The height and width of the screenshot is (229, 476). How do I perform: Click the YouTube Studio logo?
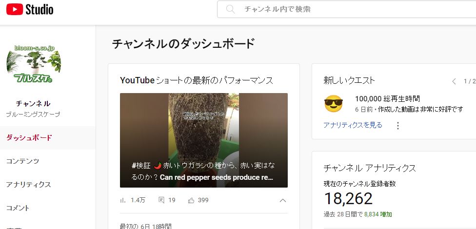(30, 9)
